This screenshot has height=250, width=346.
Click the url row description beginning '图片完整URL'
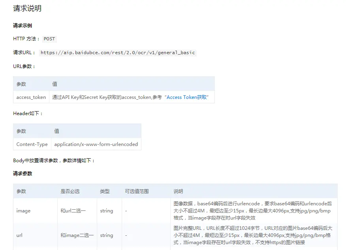click(x=253, y=235)
